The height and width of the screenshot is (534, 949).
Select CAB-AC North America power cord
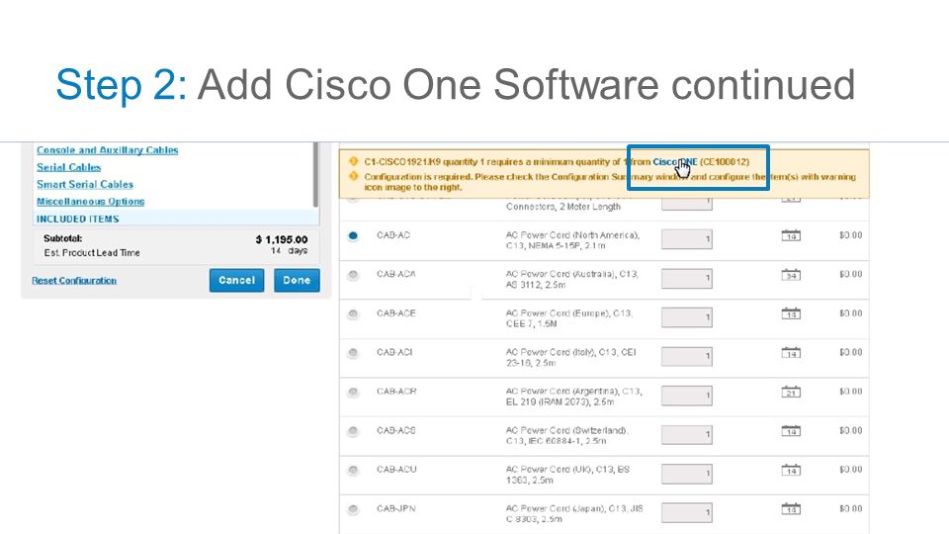353,236
